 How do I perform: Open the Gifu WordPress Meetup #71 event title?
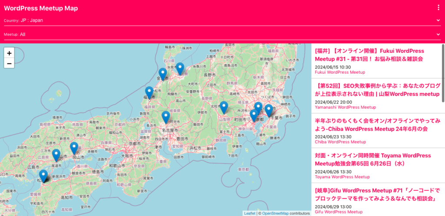tap(378, 194)
